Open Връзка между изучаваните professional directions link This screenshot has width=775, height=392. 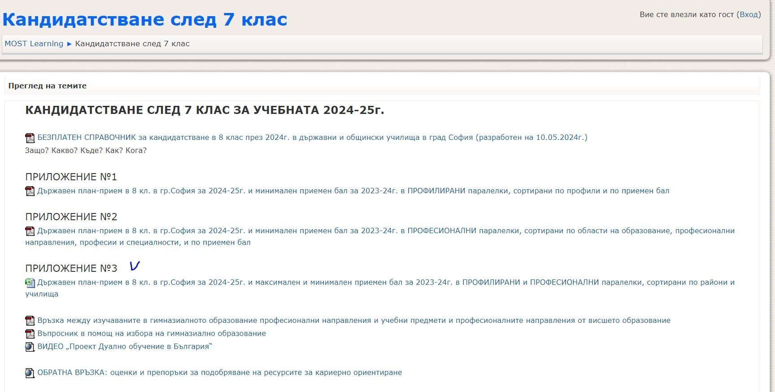(x=353, y=320)
